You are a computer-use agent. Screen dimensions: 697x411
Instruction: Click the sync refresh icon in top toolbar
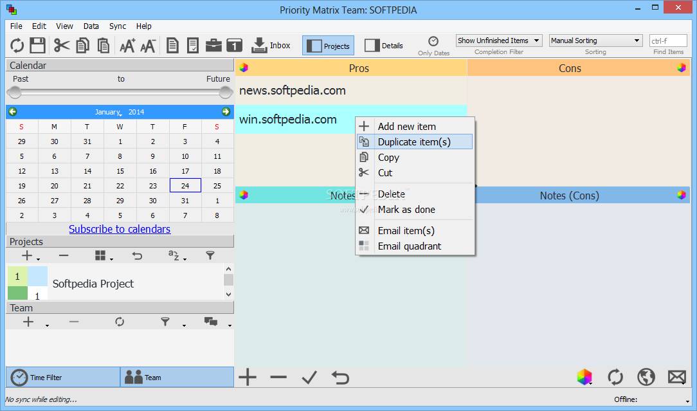pos(17,46)
